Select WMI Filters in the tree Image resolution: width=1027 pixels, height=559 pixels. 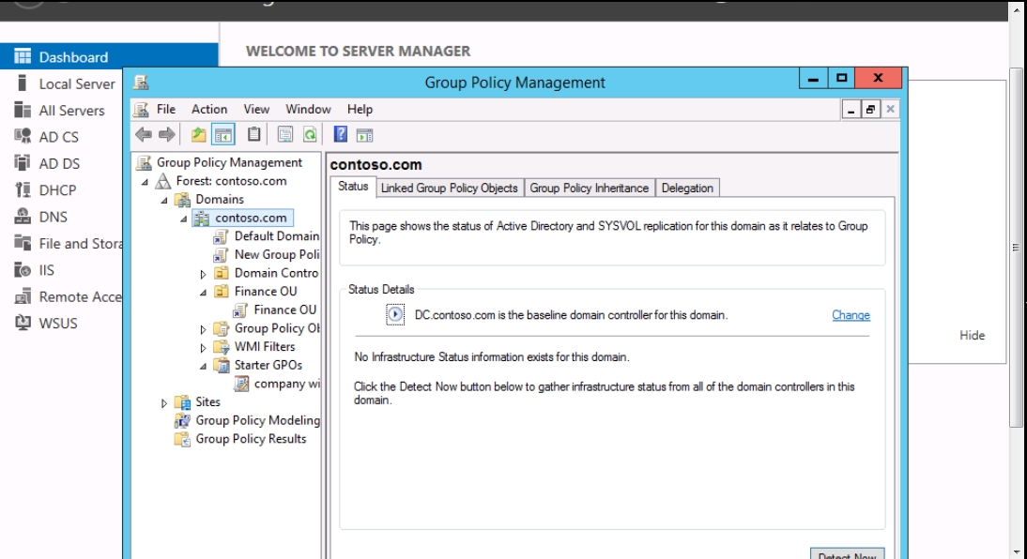265,347
